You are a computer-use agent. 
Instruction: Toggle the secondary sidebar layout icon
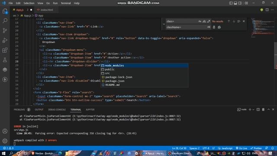(240, 3)
